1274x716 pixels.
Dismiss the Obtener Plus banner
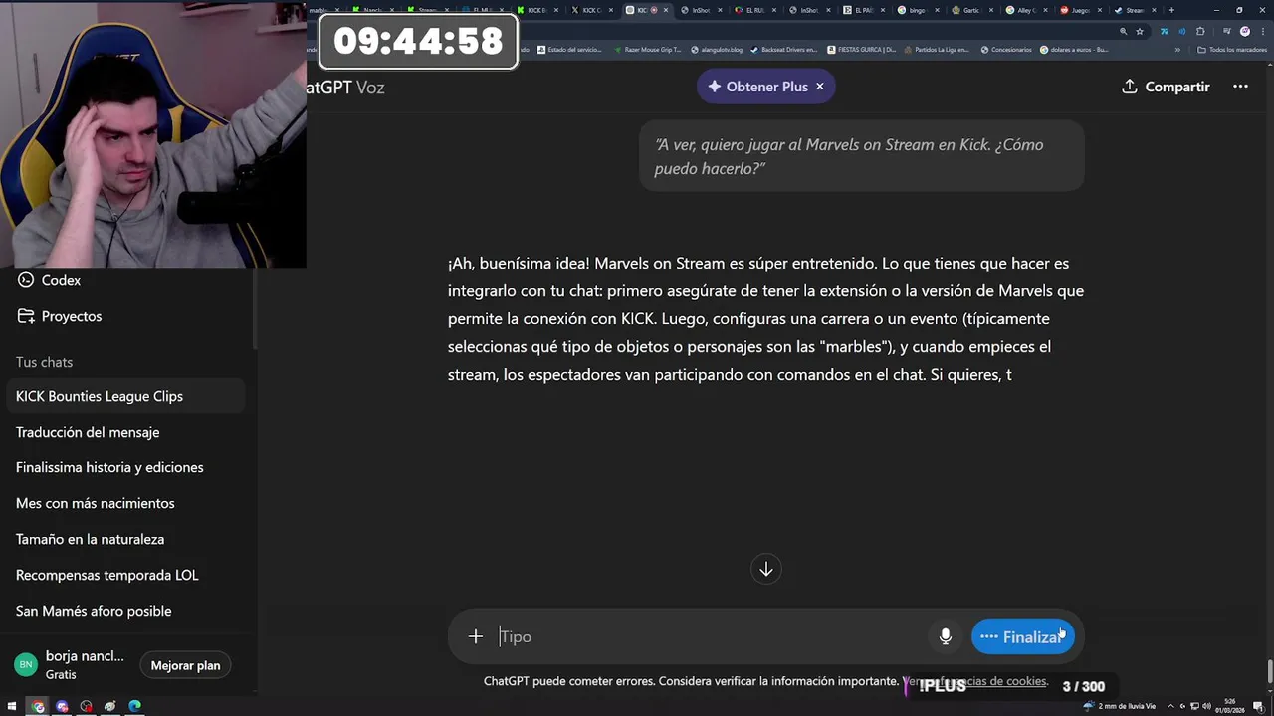click(x=820, y=87)
